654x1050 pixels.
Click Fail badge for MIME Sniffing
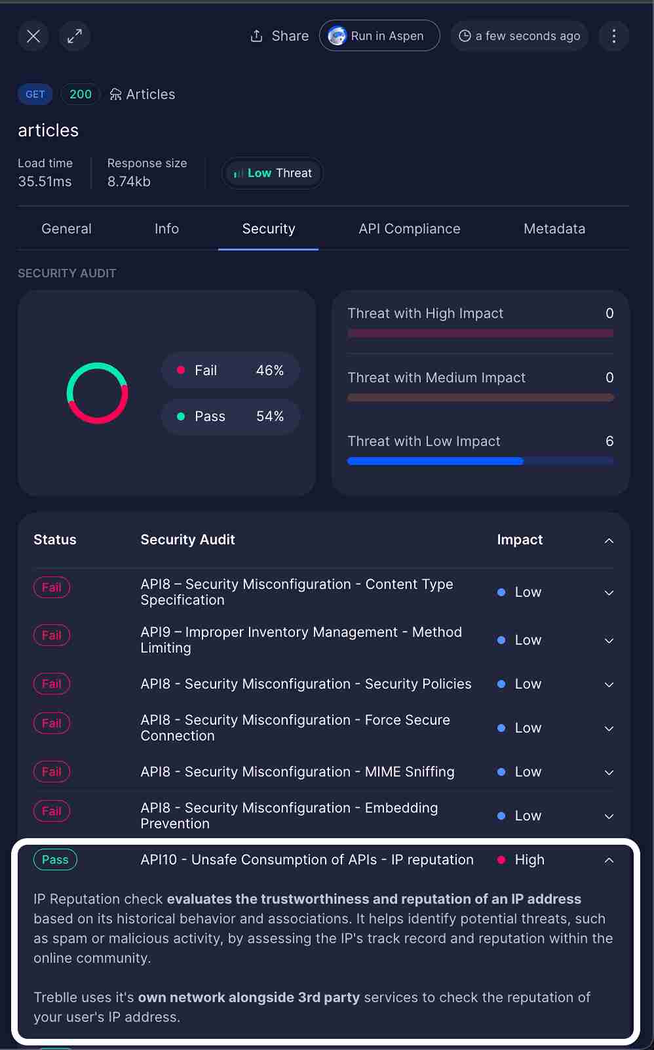[x=52, y=772]
